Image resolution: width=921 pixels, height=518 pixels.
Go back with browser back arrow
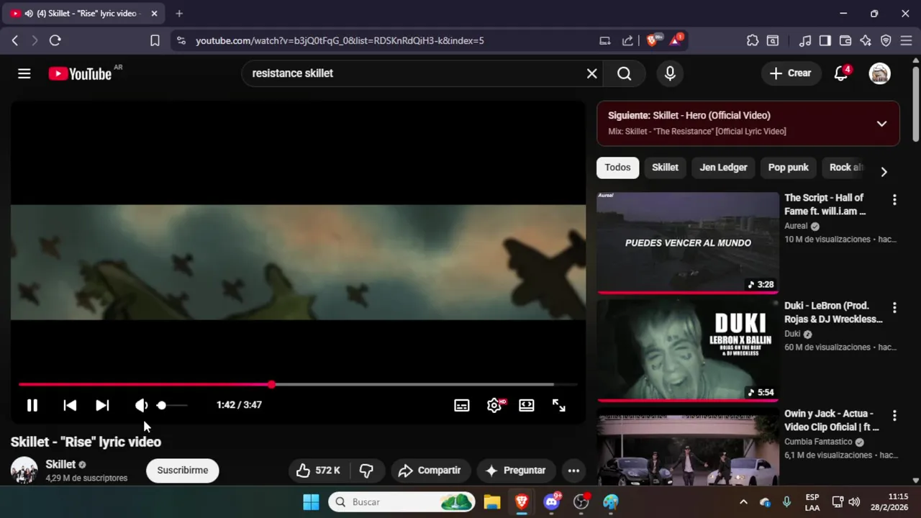(x=14, y=41)
